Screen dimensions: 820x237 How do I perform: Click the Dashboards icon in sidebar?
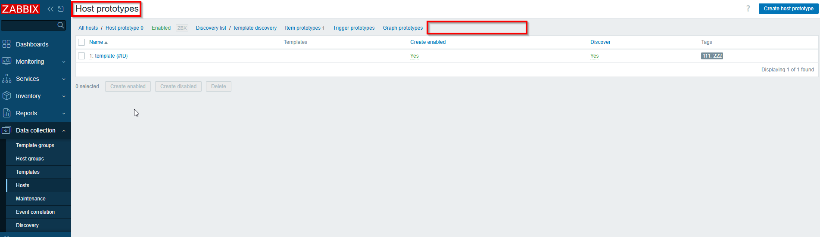6,44
